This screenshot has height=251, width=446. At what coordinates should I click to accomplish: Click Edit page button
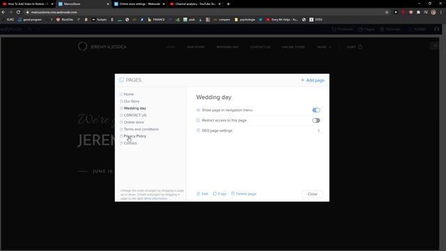(202, 194)
